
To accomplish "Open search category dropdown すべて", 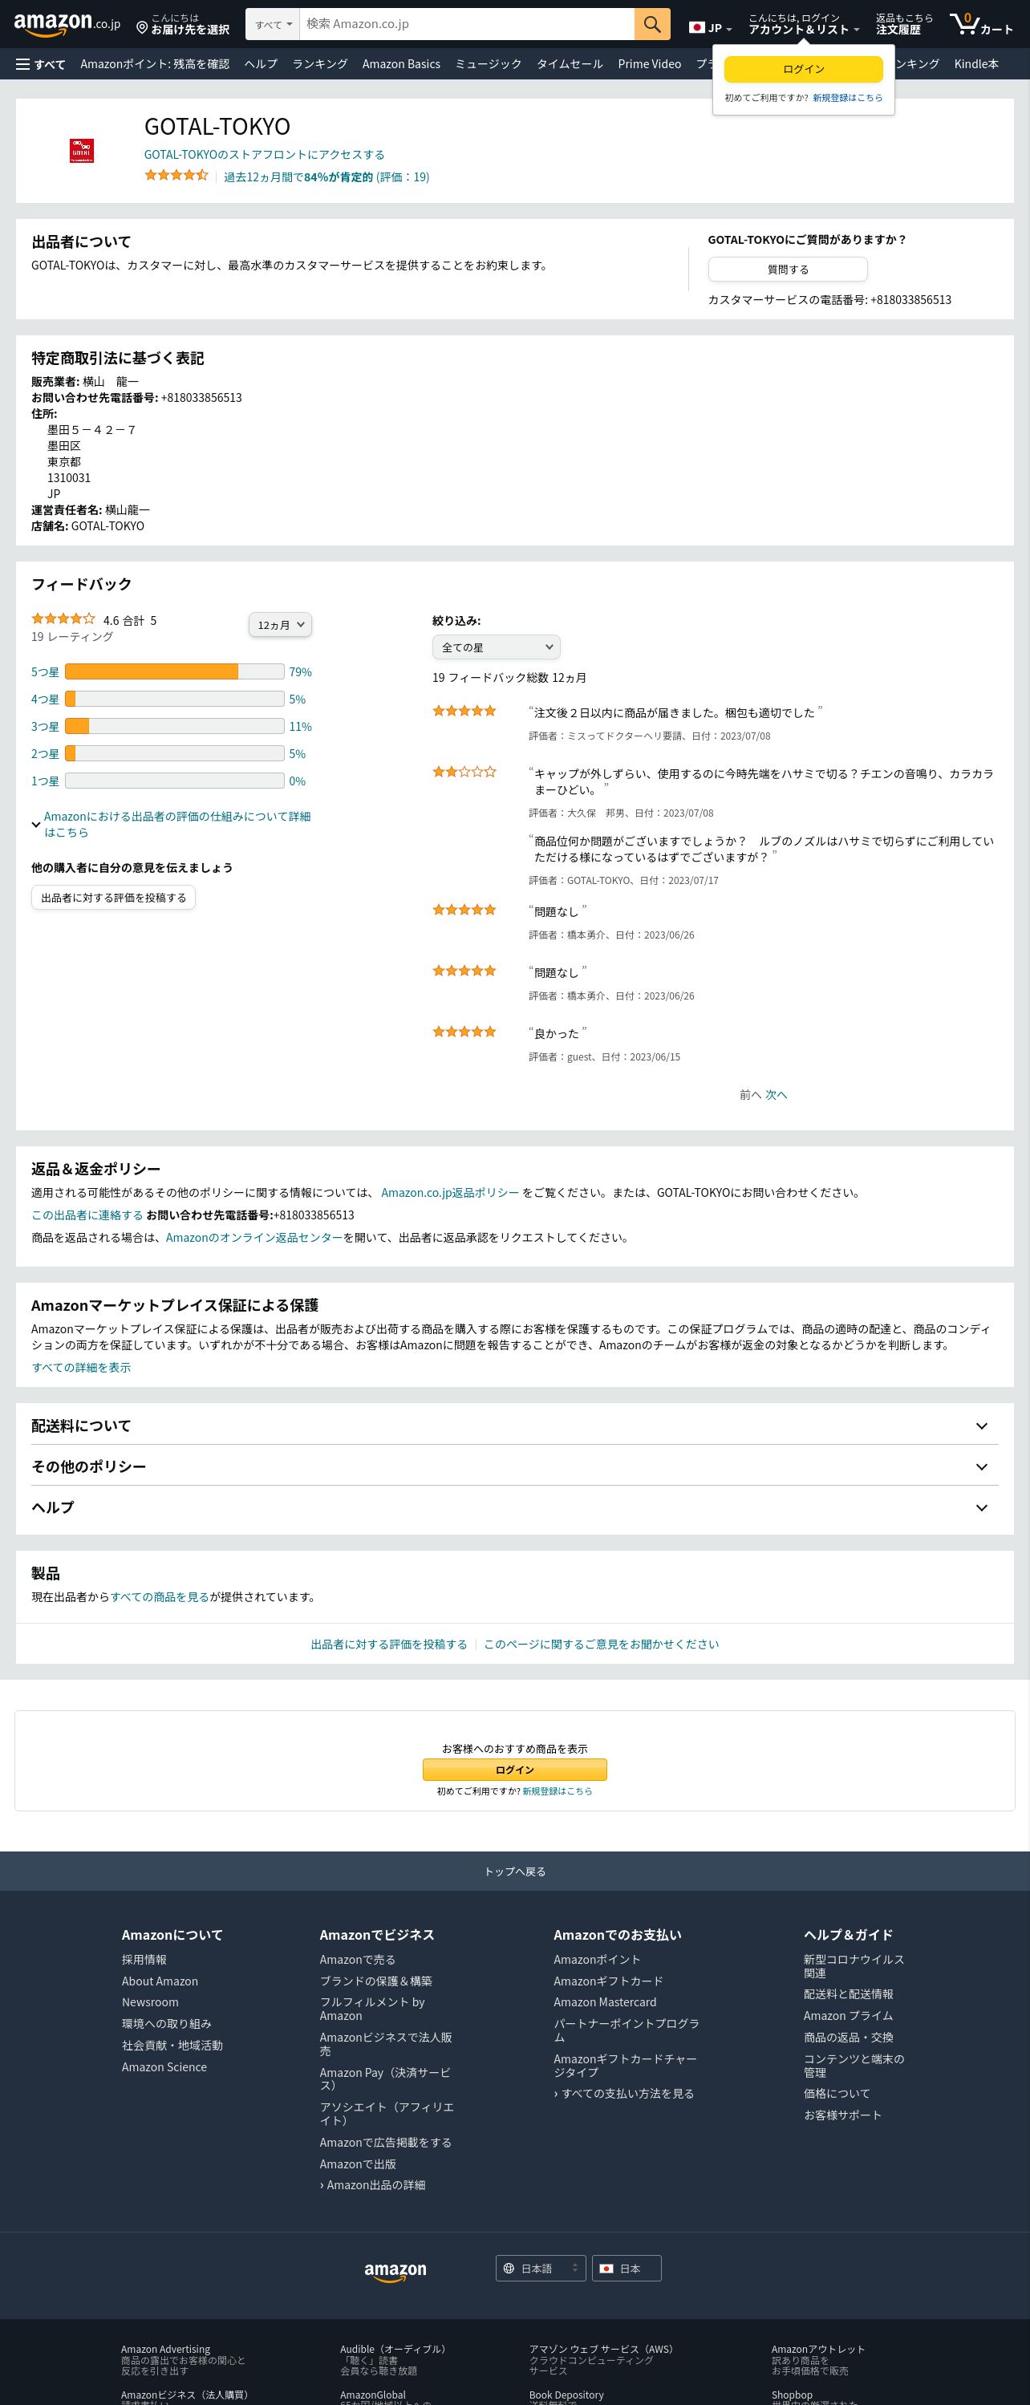I will [273, 24].
